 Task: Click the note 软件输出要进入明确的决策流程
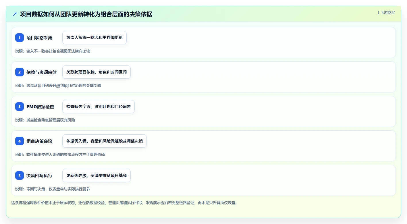click(60, 155)
